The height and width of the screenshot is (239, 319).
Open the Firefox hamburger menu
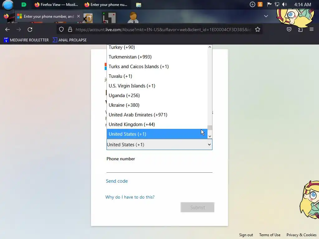[x=312, y=30]
